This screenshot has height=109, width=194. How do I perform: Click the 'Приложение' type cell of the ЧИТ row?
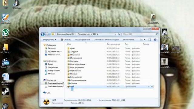click(x=130, y=87)
